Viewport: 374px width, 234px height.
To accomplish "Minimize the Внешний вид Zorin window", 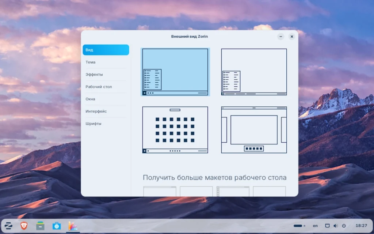I will pos(281,37).
